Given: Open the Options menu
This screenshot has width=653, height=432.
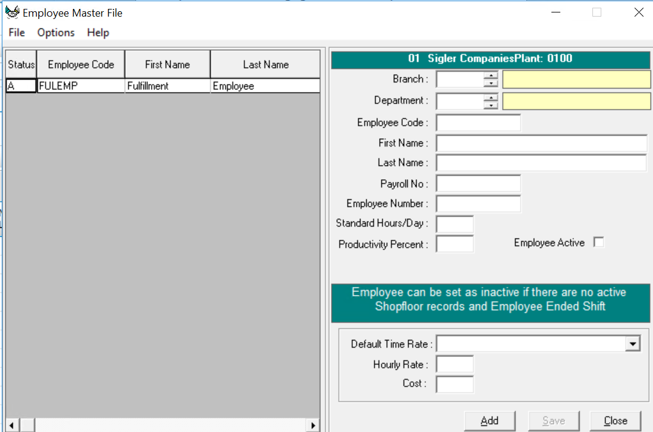Looking at the screenshot, I should (55, 33).
